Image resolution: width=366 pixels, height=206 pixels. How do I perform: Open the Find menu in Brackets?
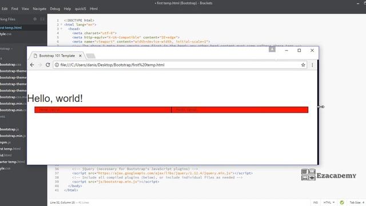tap(14, 9)
